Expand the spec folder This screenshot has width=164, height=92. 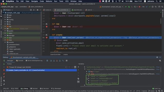pyautogui.click(x=5, y=33)
